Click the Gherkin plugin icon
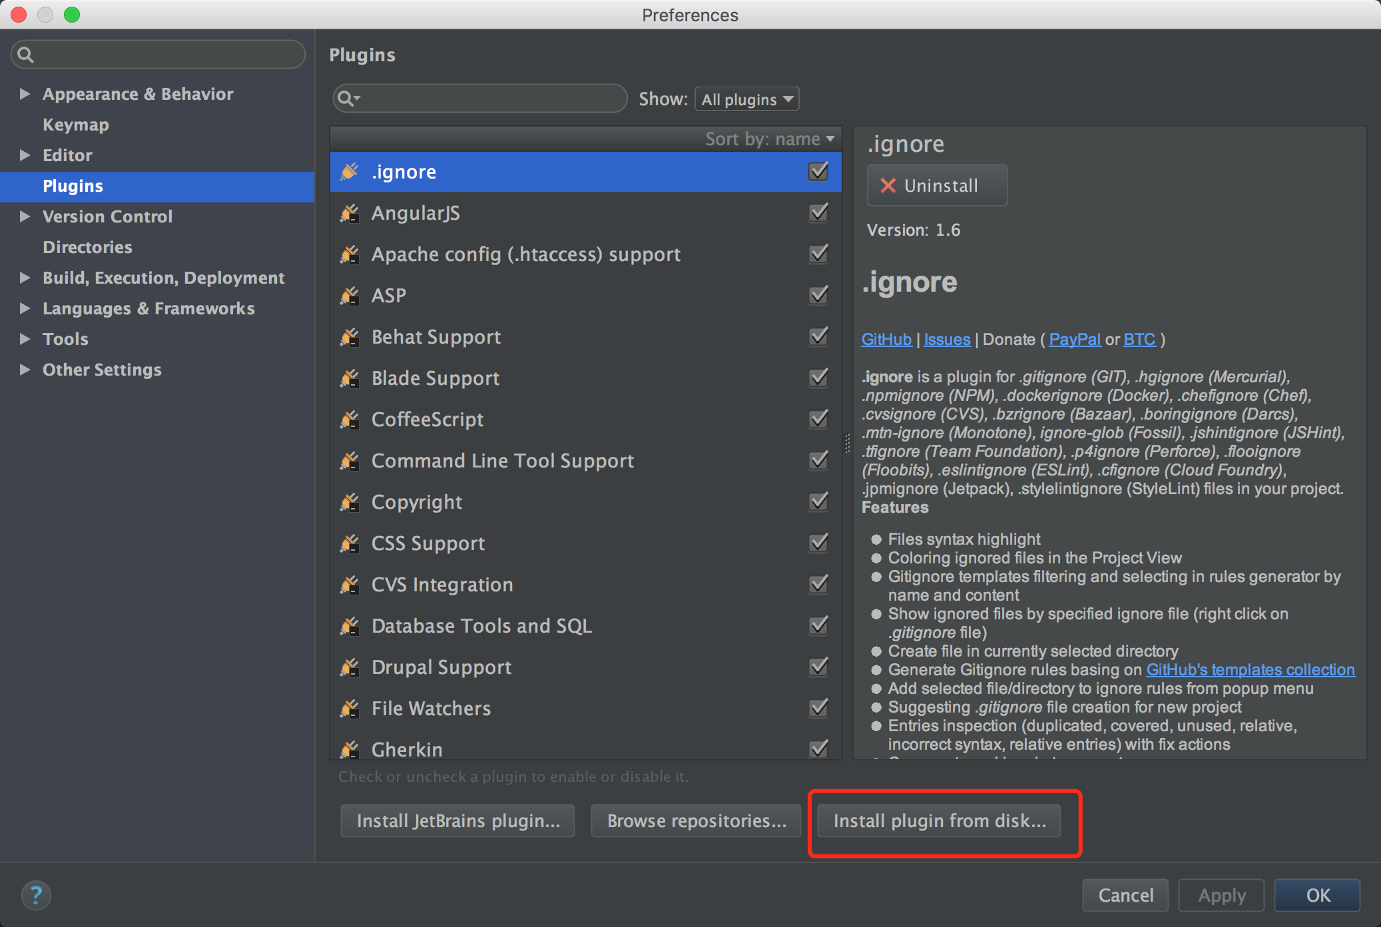Screen dimensions: 1381x927 pos(350,749)
